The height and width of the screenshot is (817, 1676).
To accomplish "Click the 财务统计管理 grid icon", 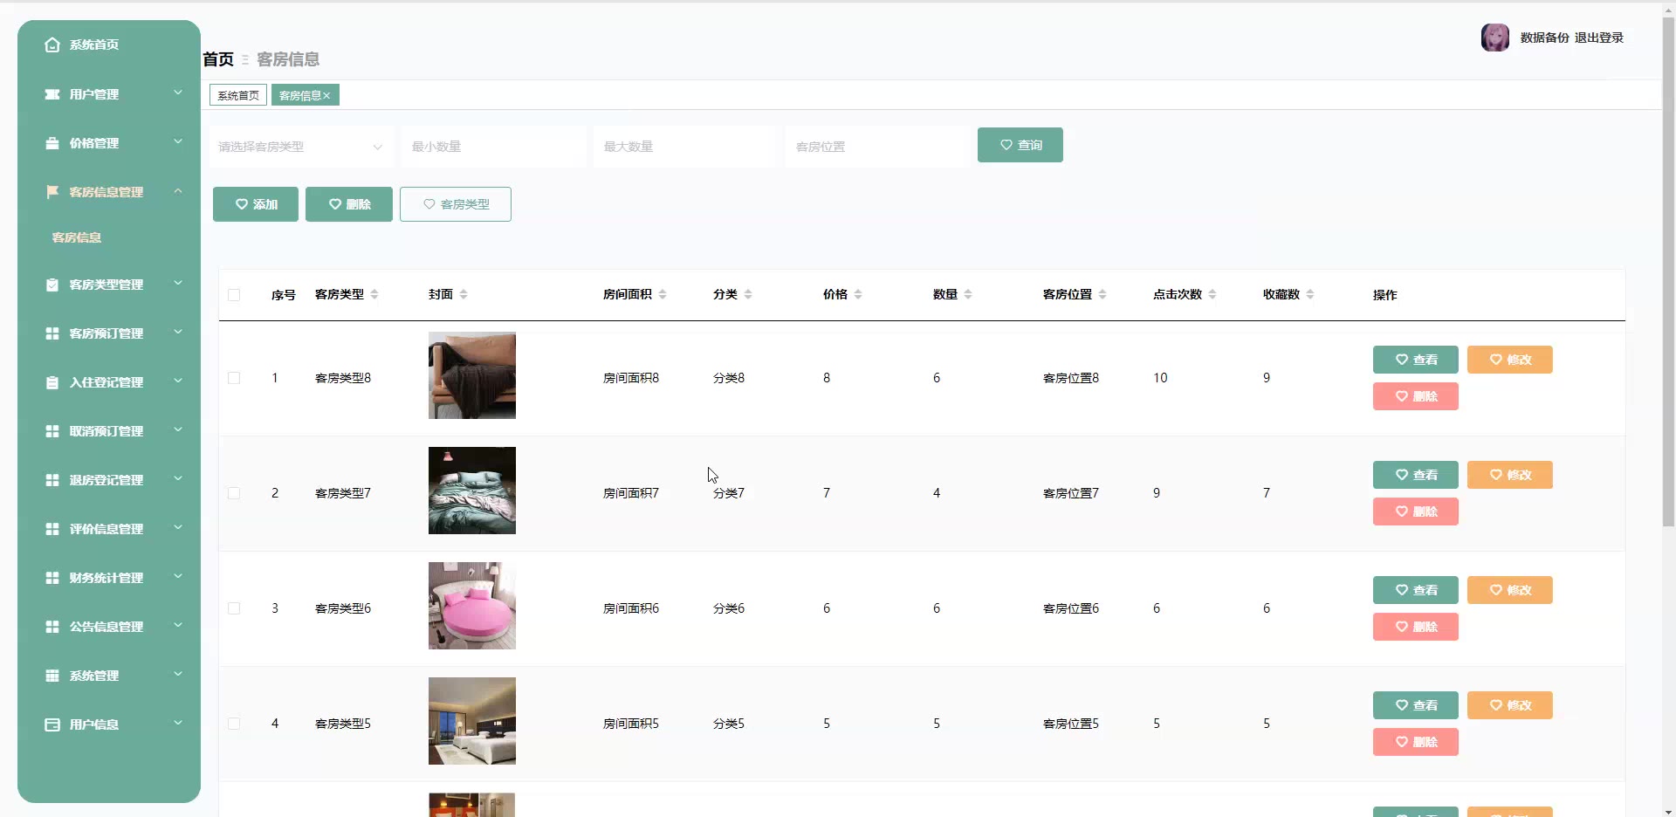I will [52, 578].
